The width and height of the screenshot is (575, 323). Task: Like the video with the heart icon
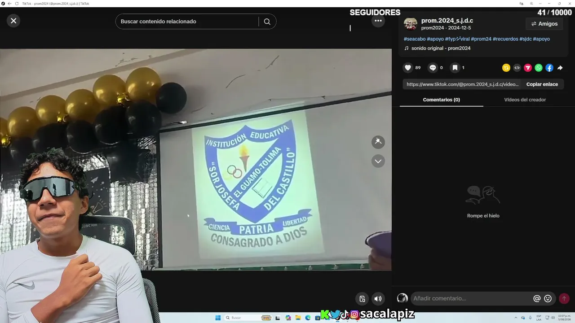(x=408, y=68)
